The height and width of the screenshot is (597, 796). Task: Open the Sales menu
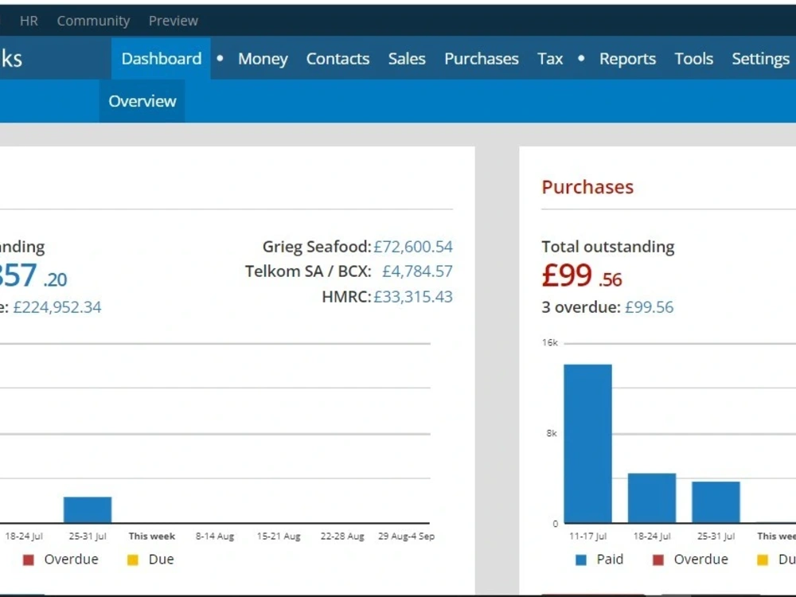(407, 58)
